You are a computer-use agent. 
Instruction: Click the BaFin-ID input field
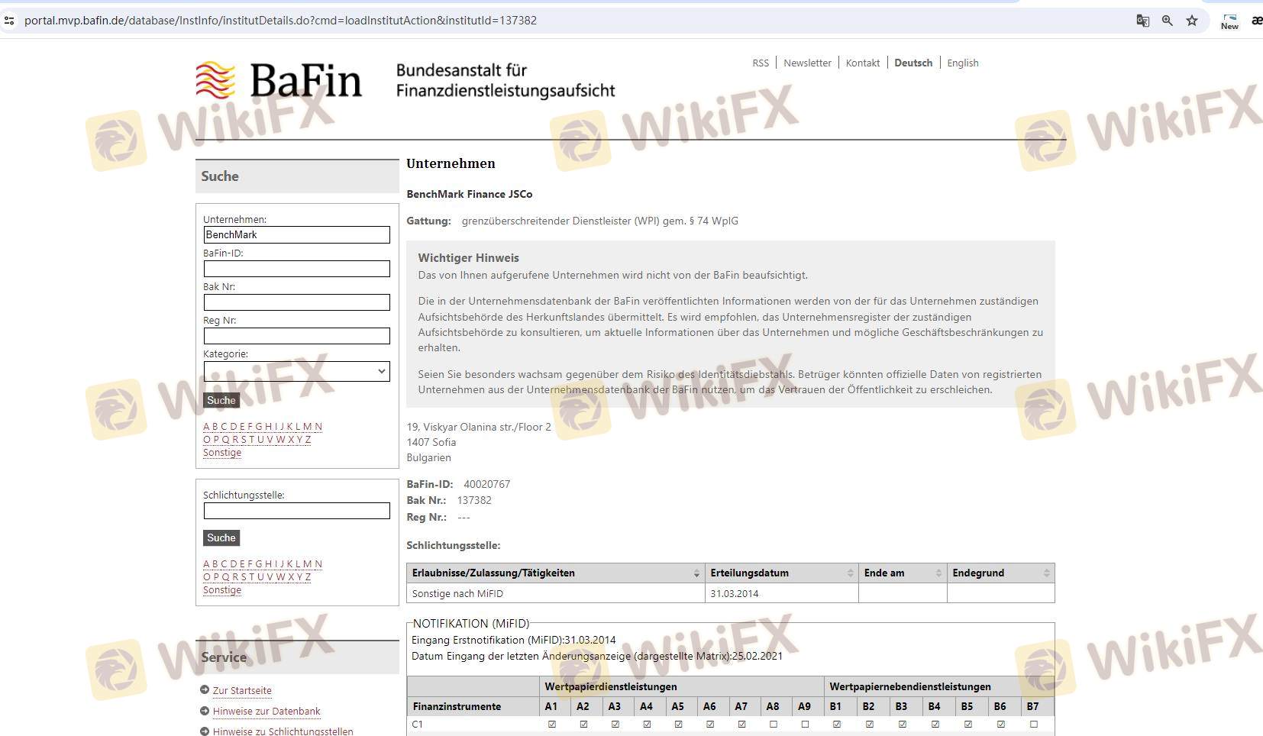pos(296,269)
